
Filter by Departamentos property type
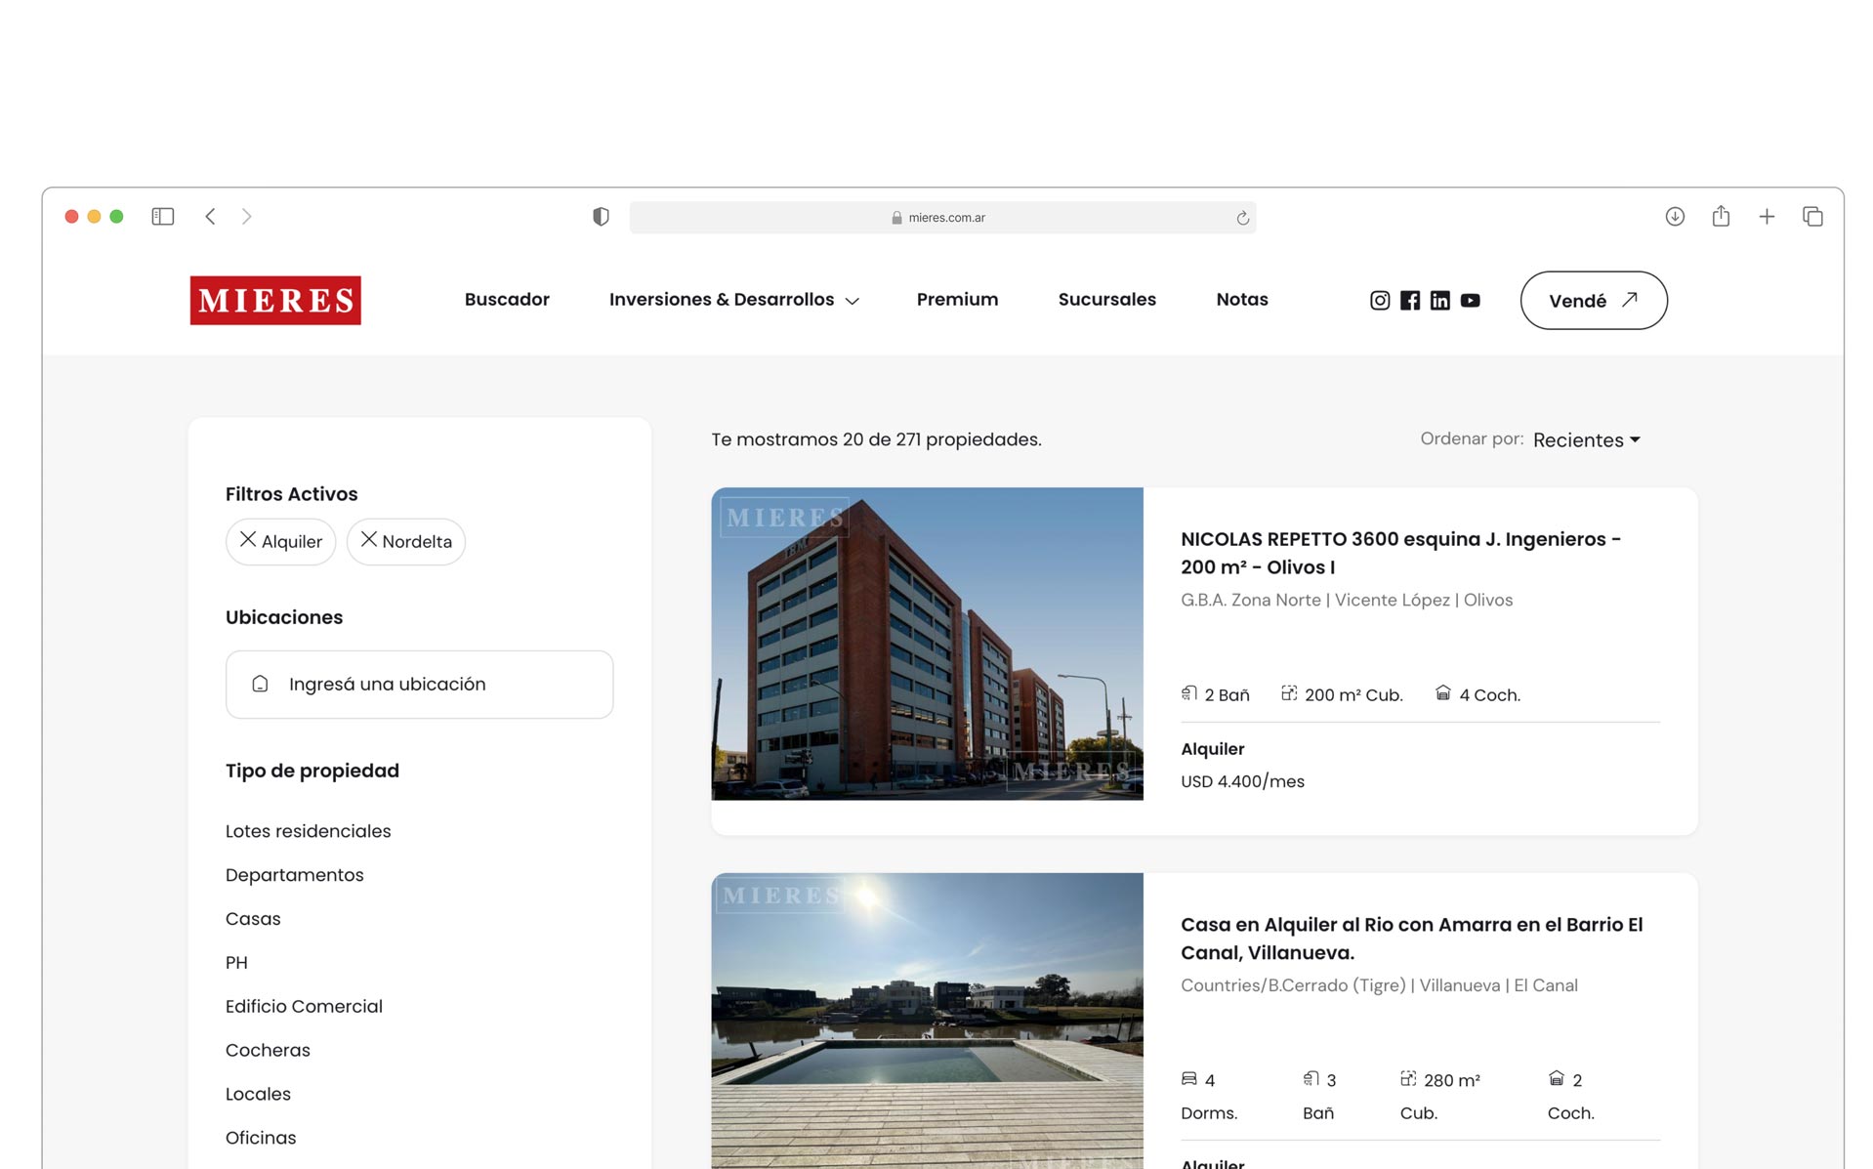[295, 875]
